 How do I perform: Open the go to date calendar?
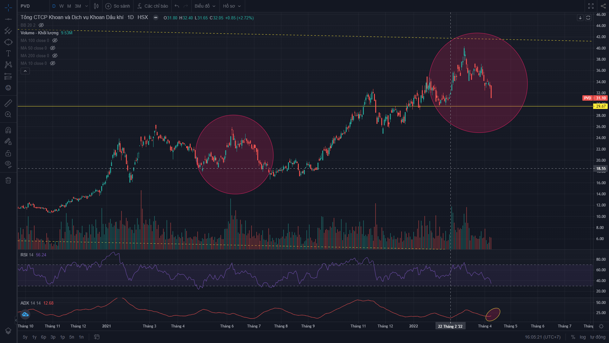tap(97, 337)
